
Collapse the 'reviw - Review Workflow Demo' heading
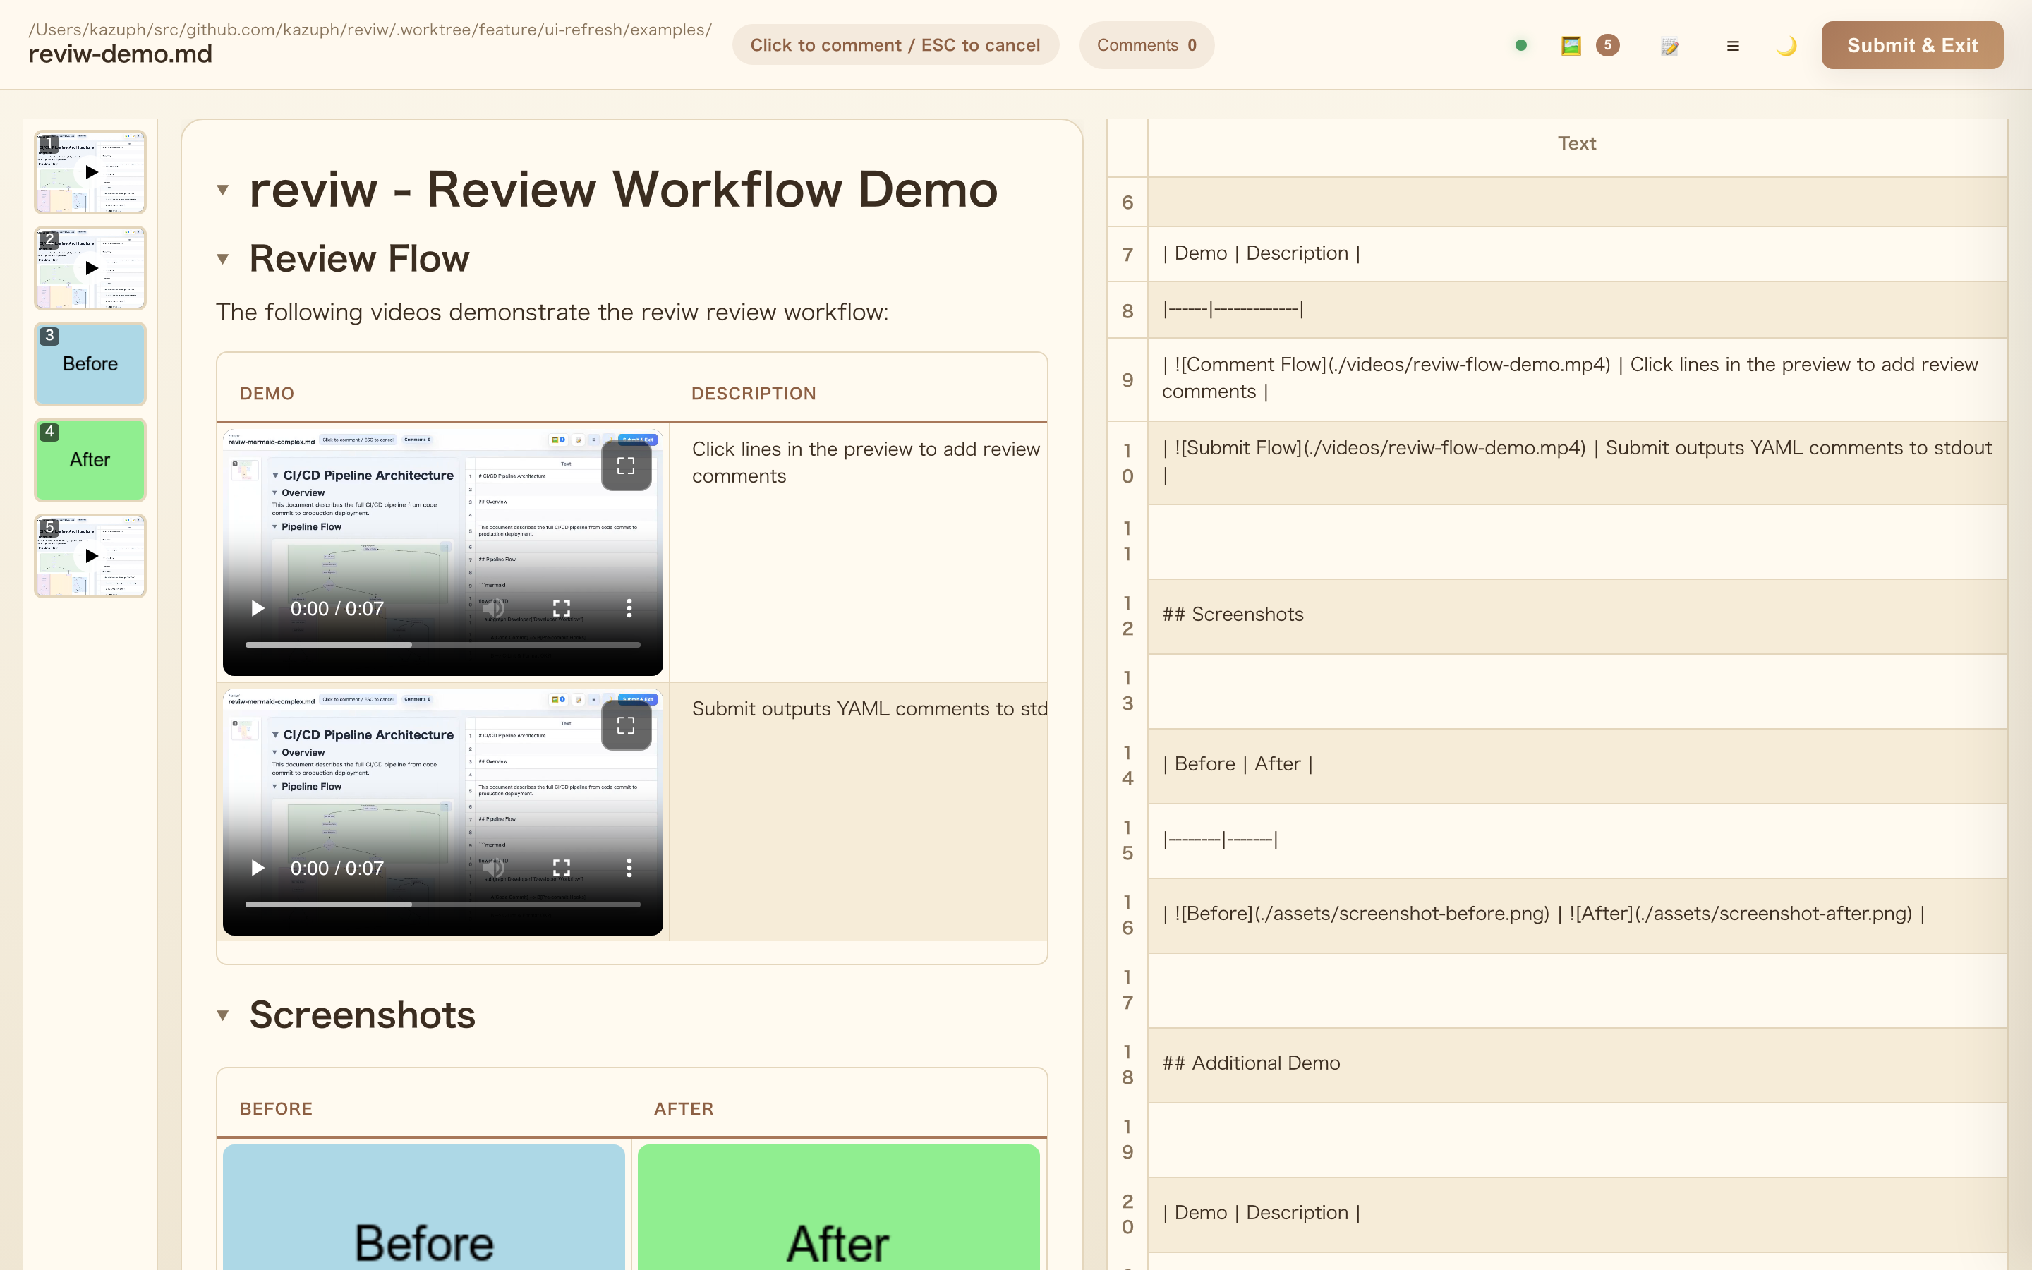[x=222, y=190]
